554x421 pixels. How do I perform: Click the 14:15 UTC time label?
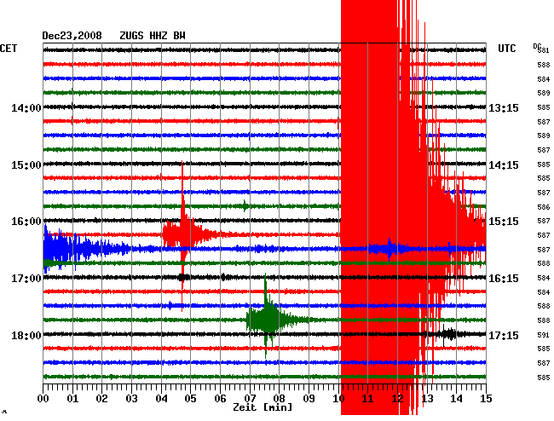504,165
